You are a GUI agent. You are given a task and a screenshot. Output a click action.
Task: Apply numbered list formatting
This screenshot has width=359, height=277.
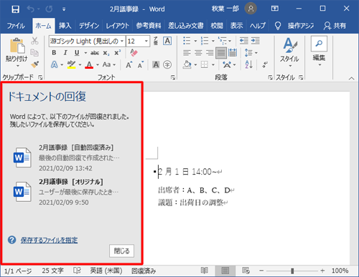(x=205, y=41)
